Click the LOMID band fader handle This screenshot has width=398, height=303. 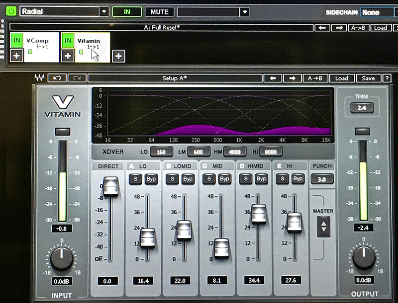pyautogui.click(x=184, y=230)
